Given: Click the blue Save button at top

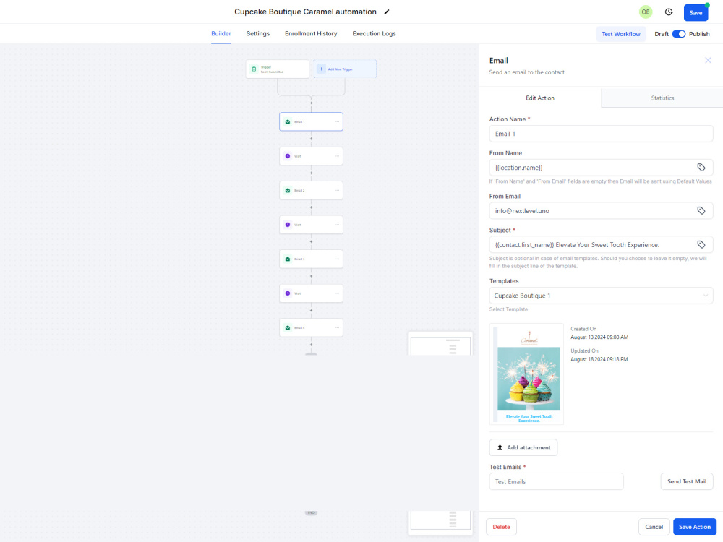Looking at the screenshot, I should 696,12.
